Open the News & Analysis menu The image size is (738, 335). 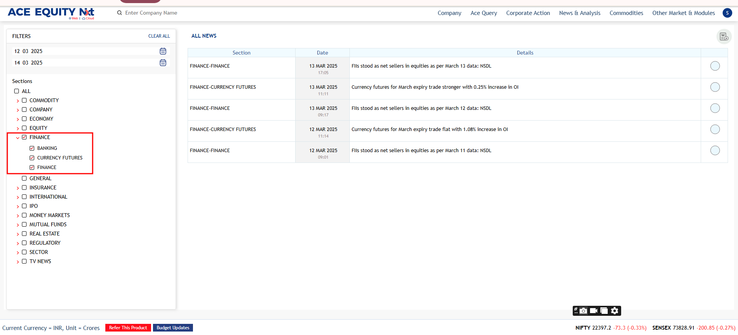click(579, 13)
